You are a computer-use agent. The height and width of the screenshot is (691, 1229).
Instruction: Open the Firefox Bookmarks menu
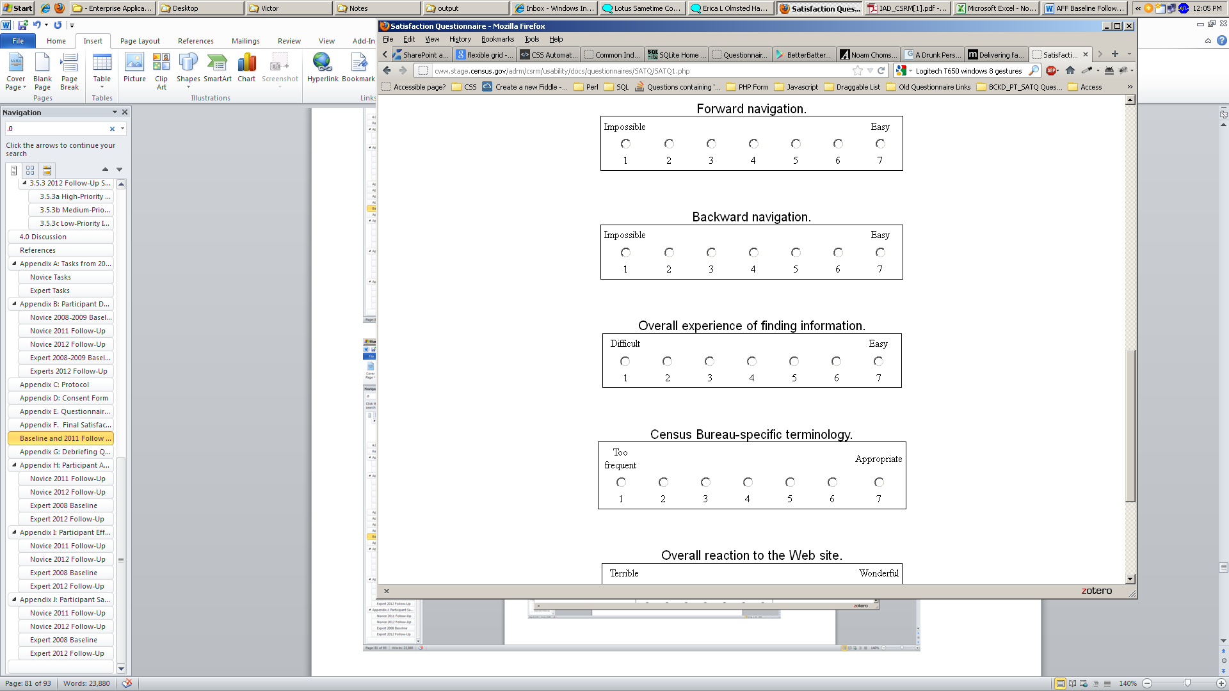[497, 39]
